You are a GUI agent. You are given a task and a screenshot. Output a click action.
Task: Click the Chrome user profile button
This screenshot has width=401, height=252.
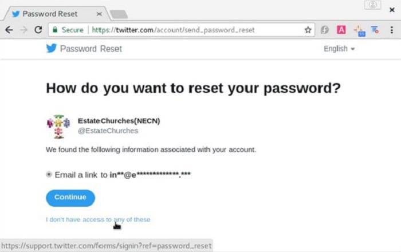[x=372, y=5]
